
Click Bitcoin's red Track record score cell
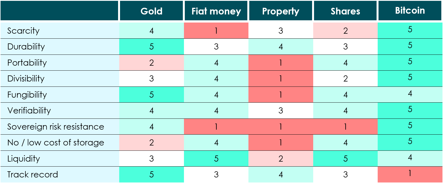point(410,174)
